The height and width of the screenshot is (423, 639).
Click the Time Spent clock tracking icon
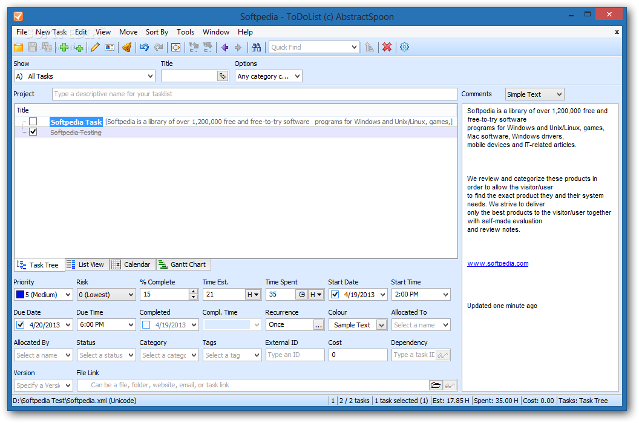302,294
